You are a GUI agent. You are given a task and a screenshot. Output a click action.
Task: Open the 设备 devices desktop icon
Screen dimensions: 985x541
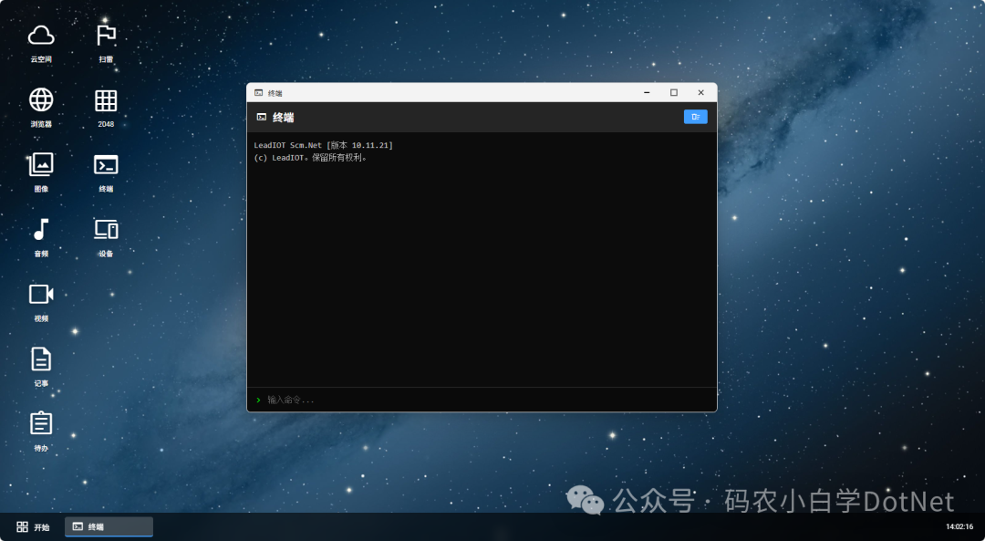coord(106,237)
